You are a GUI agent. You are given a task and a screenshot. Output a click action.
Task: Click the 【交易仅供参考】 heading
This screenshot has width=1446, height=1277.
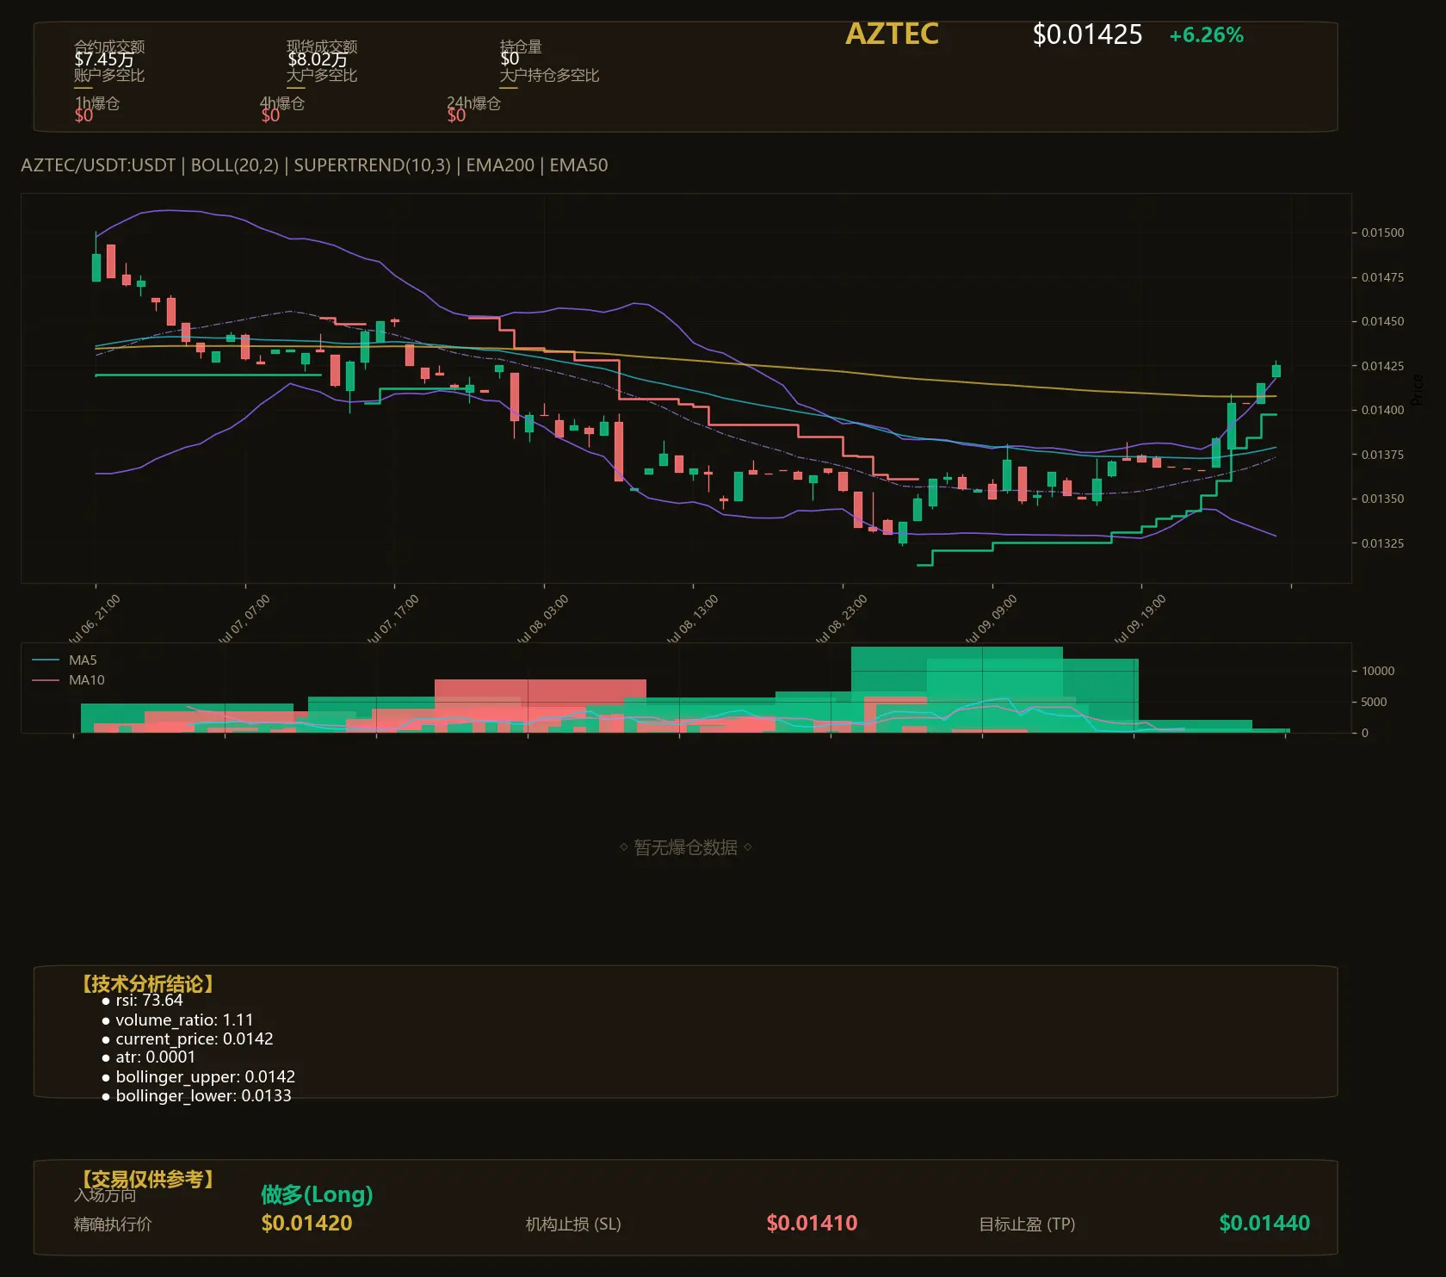click(147, 1179)
